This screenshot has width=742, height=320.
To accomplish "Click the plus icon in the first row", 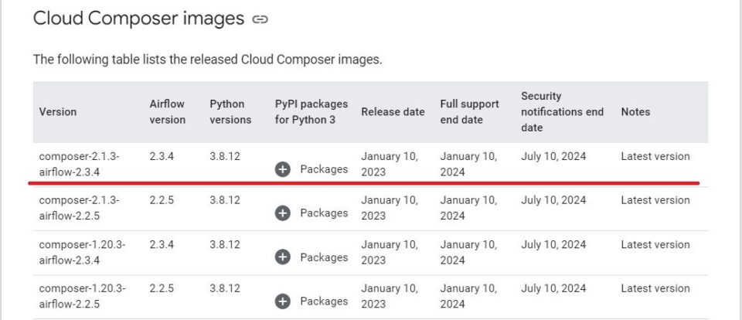I will [x=283, y=169].
